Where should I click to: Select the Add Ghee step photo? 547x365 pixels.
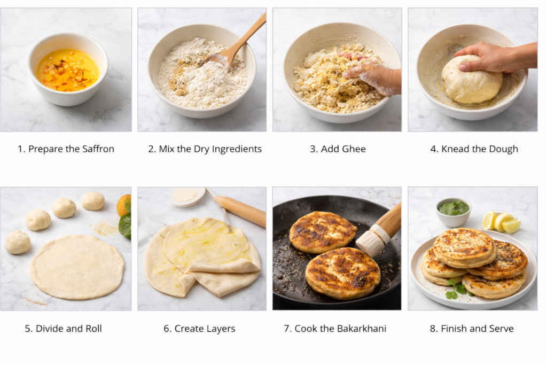point(337,70)
